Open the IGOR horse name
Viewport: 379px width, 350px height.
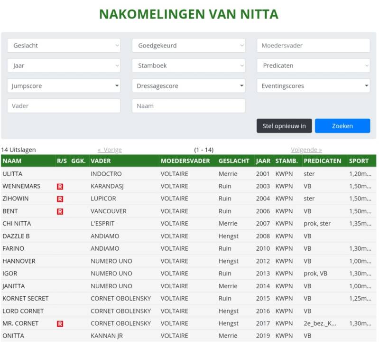[9, 274]
